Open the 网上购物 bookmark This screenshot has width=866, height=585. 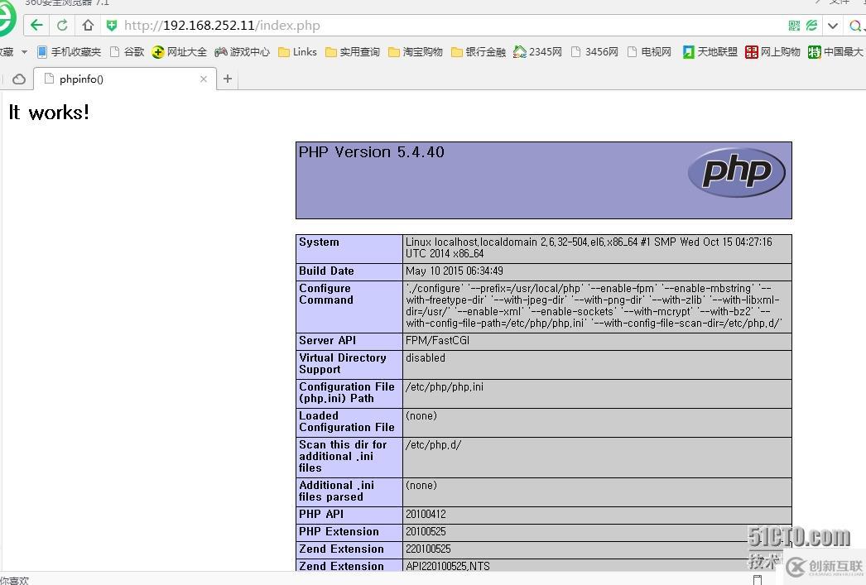click(772, 52)
